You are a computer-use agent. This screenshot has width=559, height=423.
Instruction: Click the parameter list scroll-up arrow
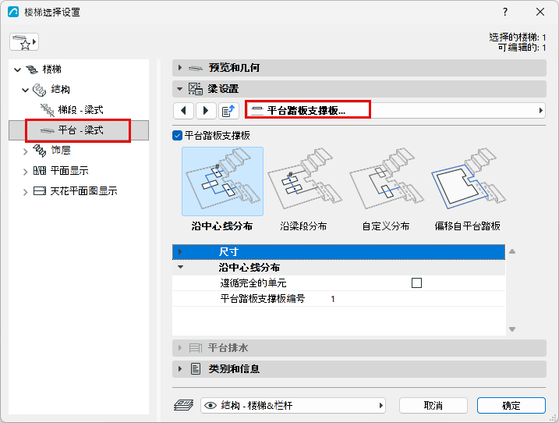[512, 251]
